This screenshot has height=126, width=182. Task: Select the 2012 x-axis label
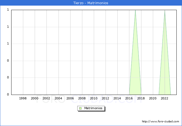point(105,98)
